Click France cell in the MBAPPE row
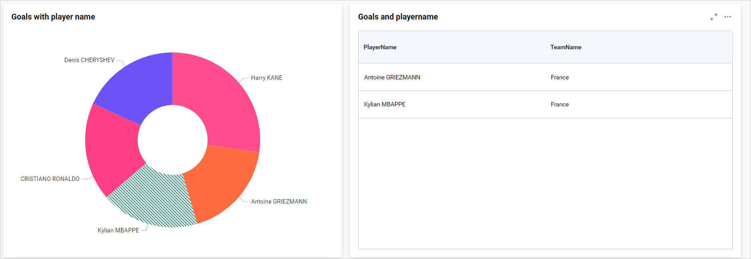This screenshot has height=259, width=751. 559,104
